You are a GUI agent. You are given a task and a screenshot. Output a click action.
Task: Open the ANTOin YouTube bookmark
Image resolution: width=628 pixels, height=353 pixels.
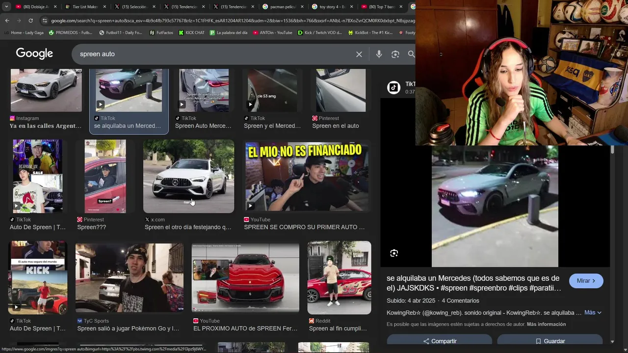[x=273, y=33]
